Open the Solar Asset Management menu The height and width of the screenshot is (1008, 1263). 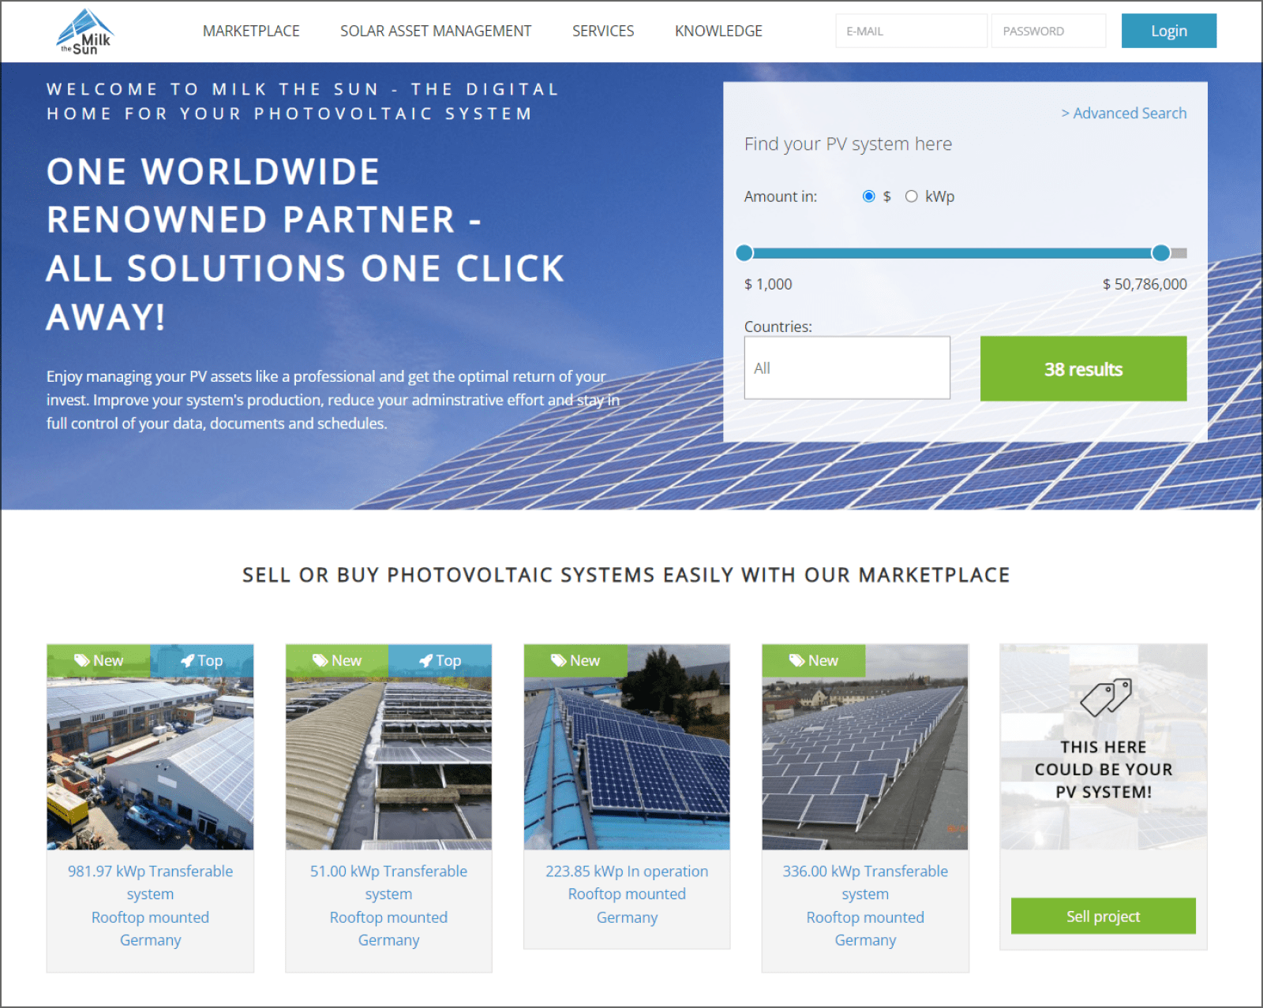pyautogui.click(x=436, y=32)
